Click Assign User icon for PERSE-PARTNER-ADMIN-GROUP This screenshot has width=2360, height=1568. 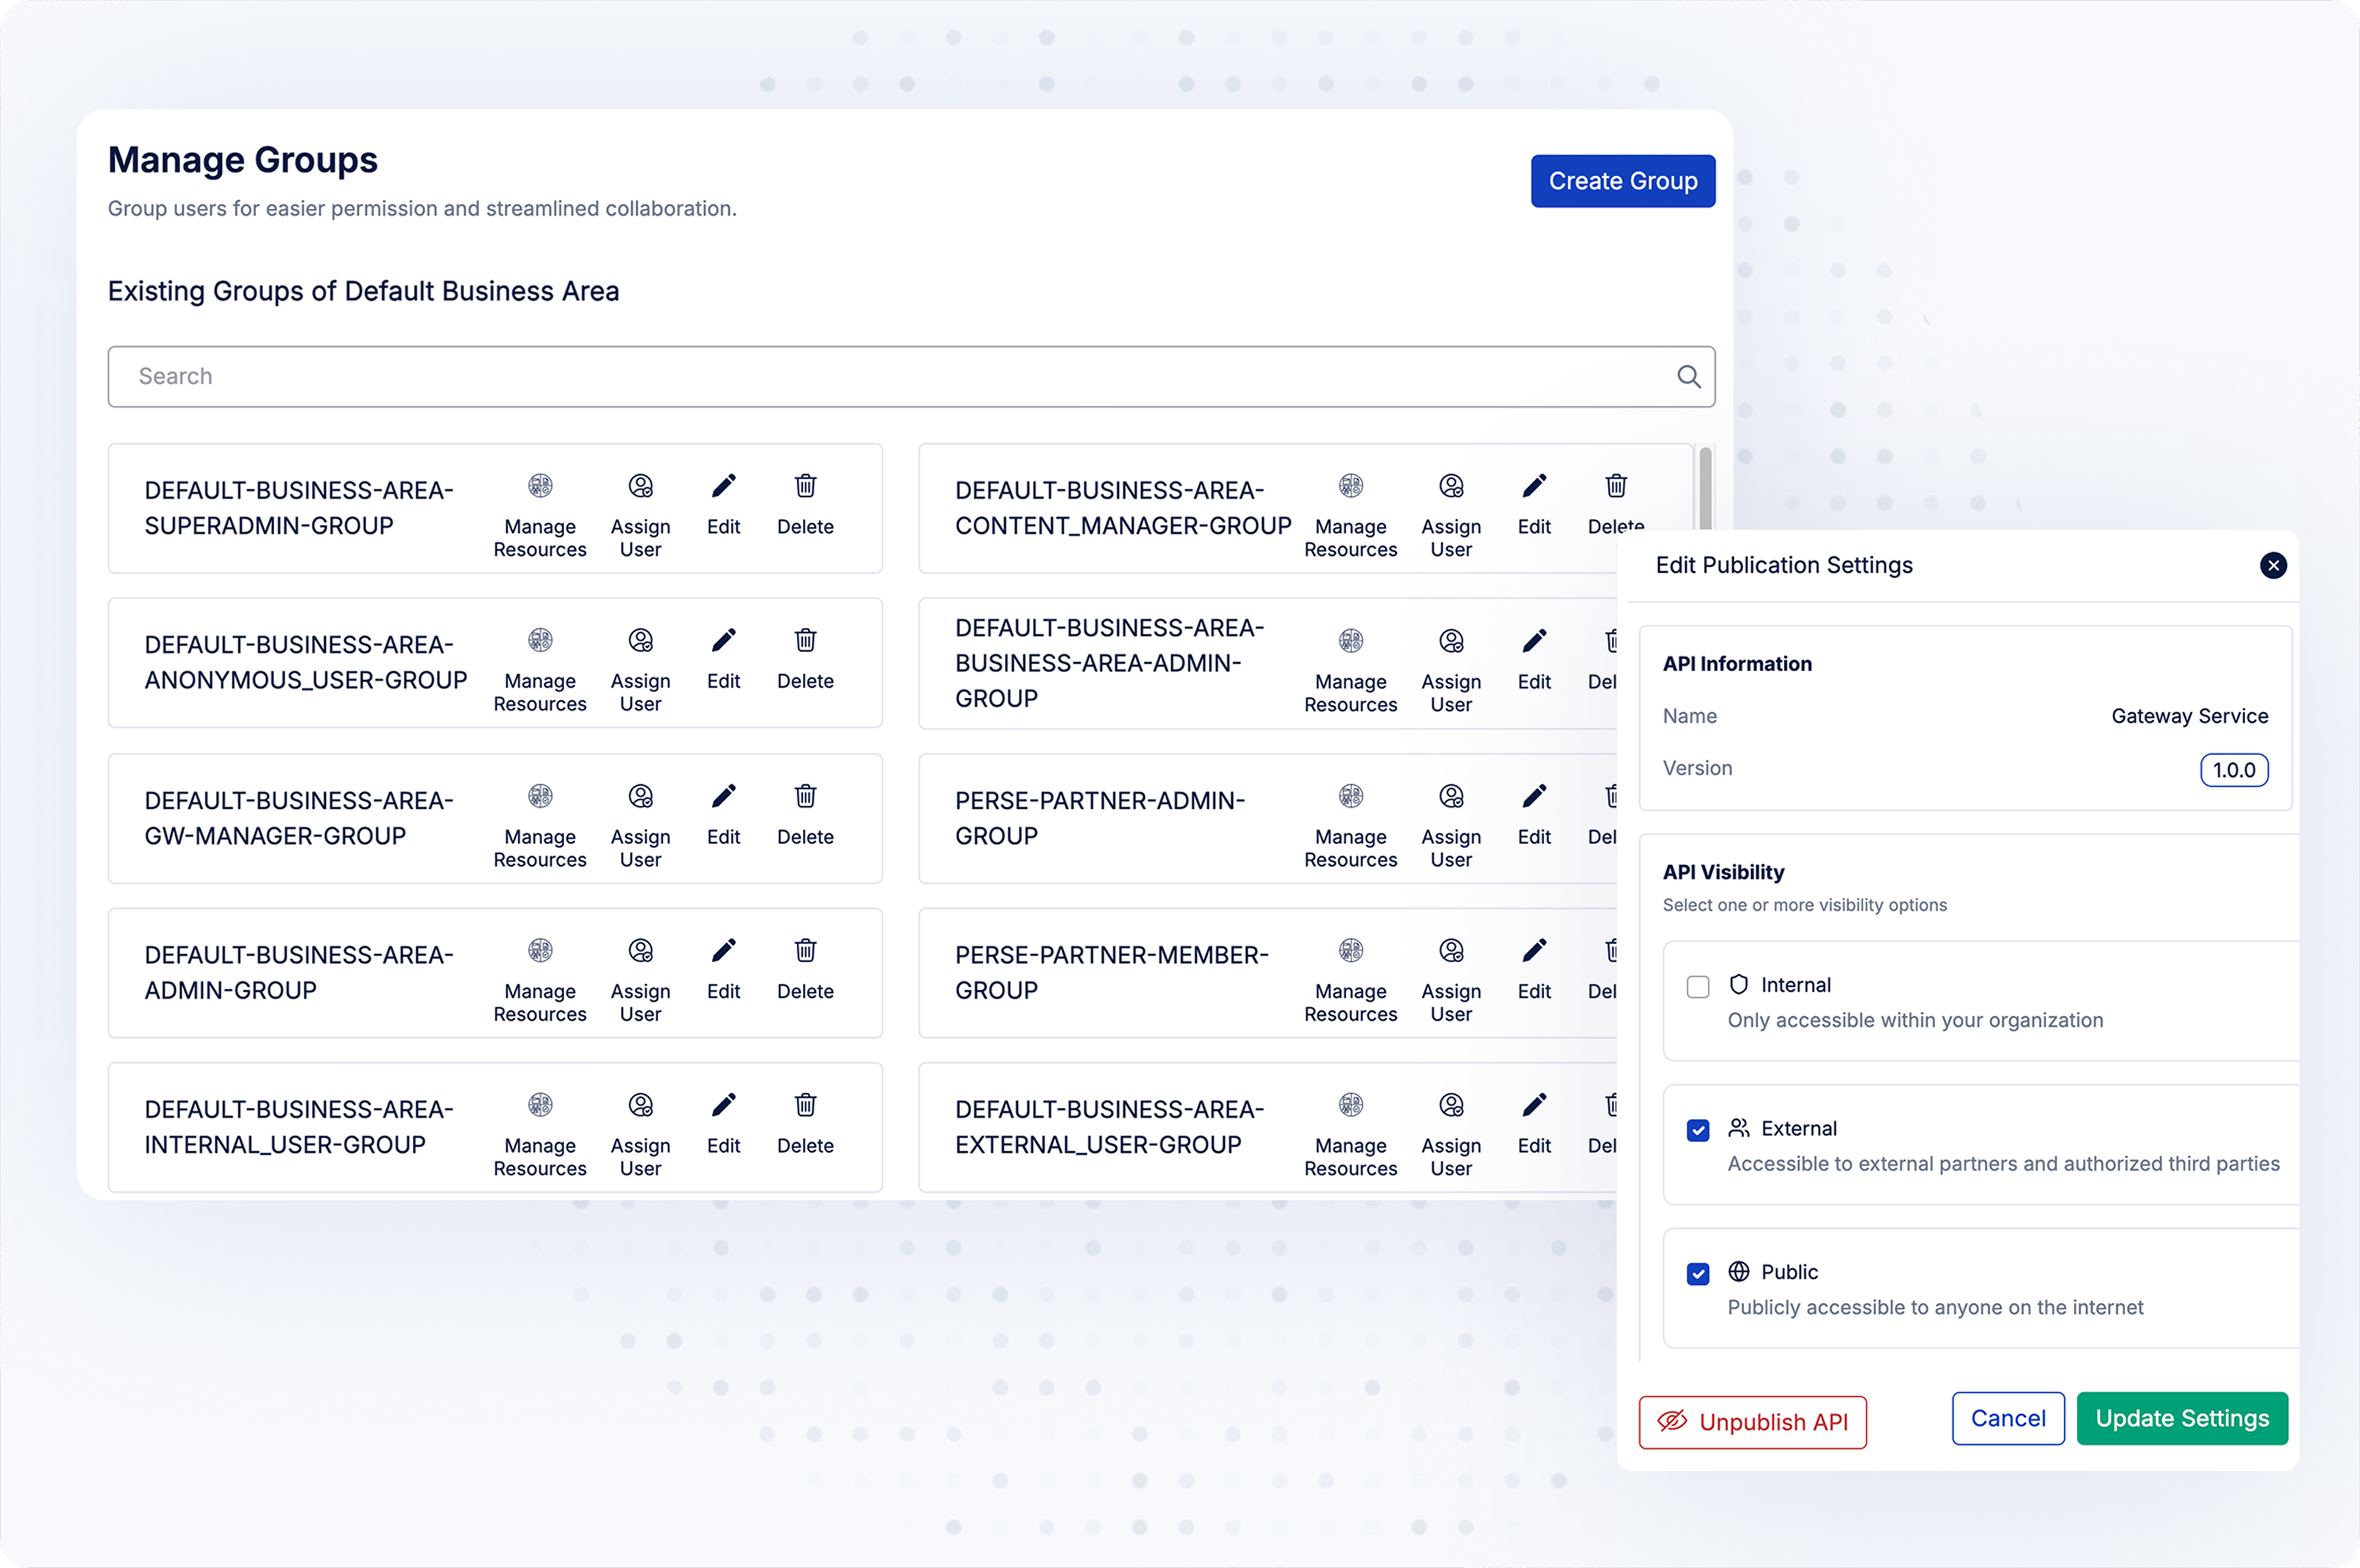1451,797
